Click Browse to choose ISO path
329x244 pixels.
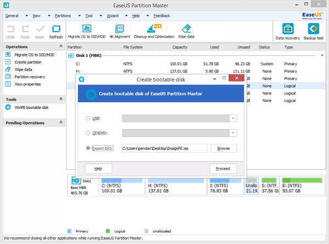[x=224, y=148]
